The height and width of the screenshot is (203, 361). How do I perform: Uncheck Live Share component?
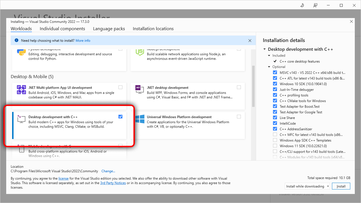(275, 118)
